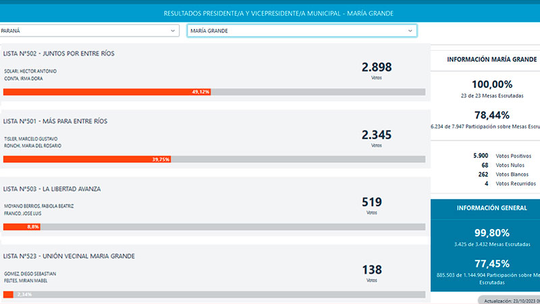Click the Actualización timestamp badge
The image size is (540, 304).
[510, 299]
